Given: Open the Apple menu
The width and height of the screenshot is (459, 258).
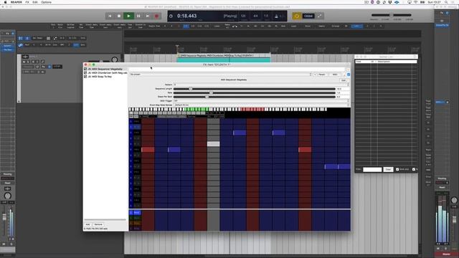Looking at the screenshot, I should click(5, 2).
